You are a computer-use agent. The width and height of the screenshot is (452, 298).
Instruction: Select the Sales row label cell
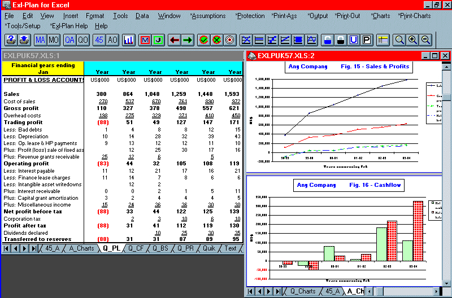click(x=11, y=94)
